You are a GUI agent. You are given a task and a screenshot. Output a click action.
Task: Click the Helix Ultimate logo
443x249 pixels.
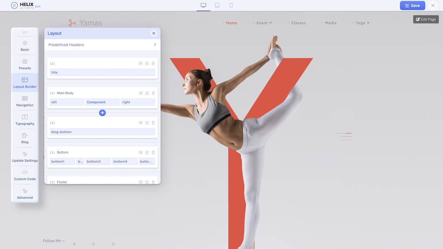[x=25, y=5]
